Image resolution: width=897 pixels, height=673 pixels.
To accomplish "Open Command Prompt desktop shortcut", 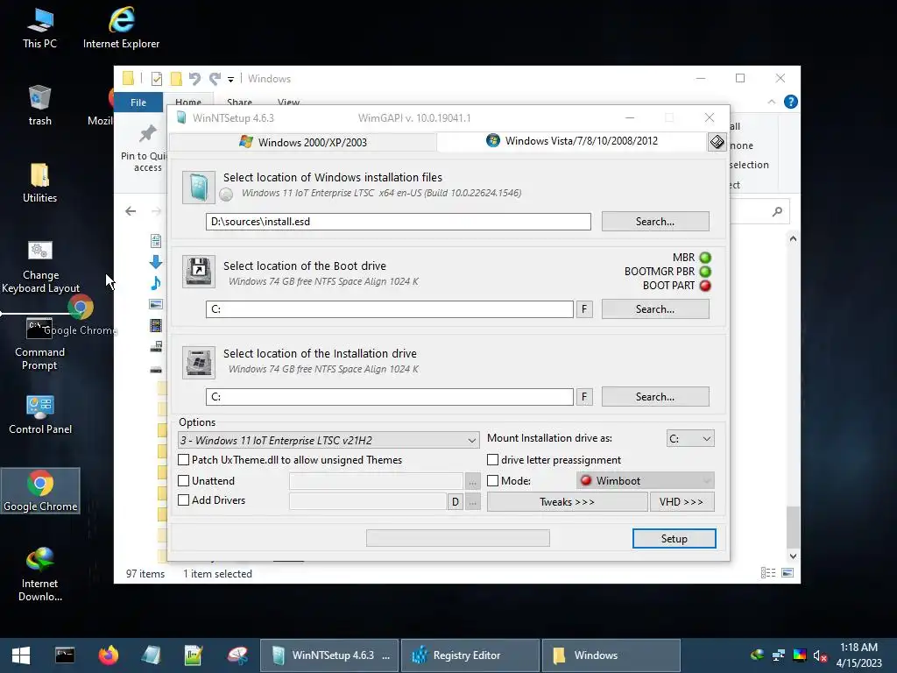I will 39,344.
